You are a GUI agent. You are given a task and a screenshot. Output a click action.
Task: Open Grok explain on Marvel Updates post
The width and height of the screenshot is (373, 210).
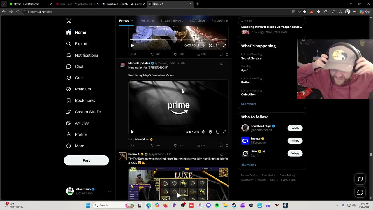click(222, 63)
